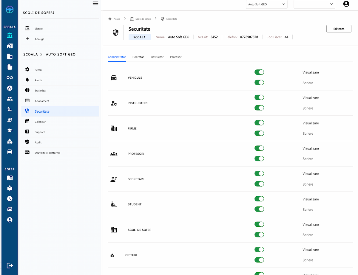The height and width of the screenshot is (275, 358).
Task: Open the Auto Soft GEO dropdown
Action: [266, 4]
